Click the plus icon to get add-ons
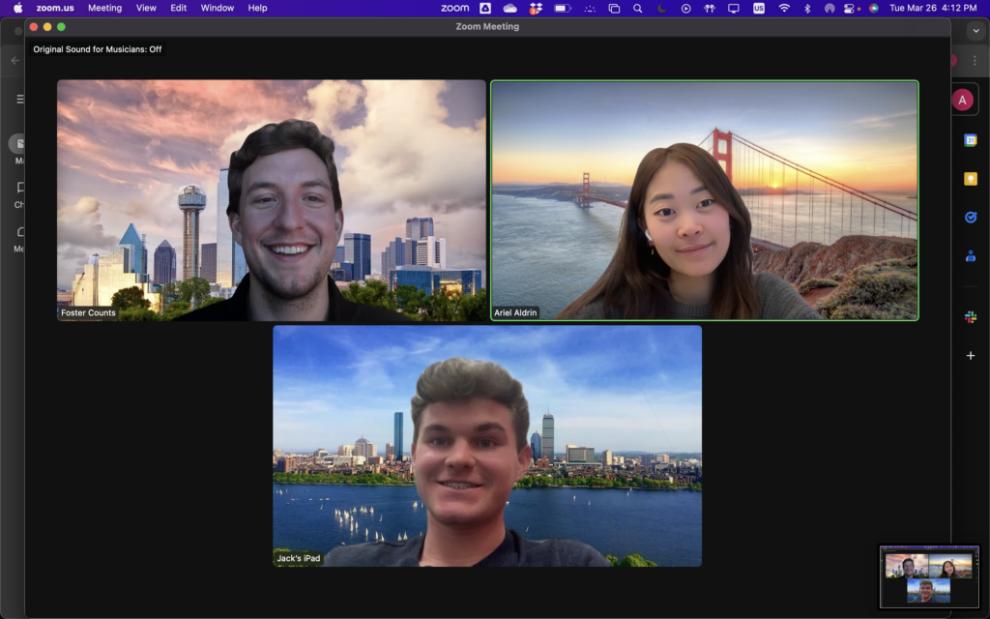Viewport: 990px width, 619px height. click(970, 356)
